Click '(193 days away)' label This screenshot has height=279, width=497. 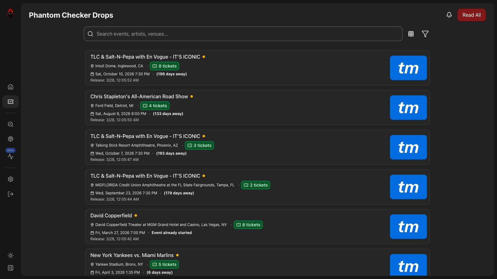171,153
